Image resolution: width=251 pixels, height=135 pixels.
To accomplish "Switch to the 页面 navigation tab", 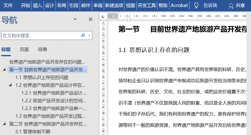I will click(x=24, y=49).
